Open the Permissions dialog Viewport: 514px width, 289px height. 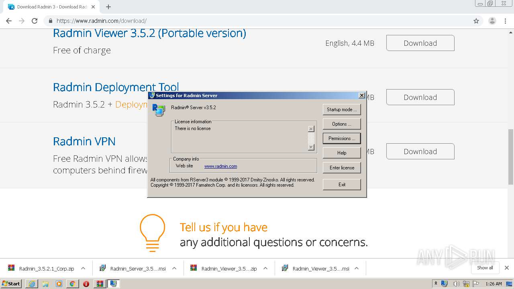342,138
